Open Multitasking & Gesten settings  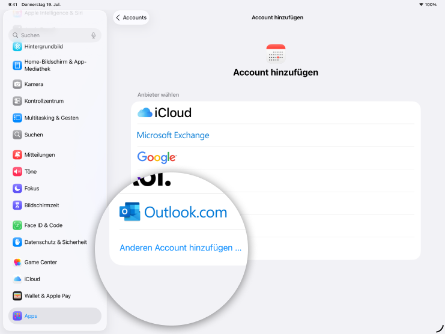point(51,118)
